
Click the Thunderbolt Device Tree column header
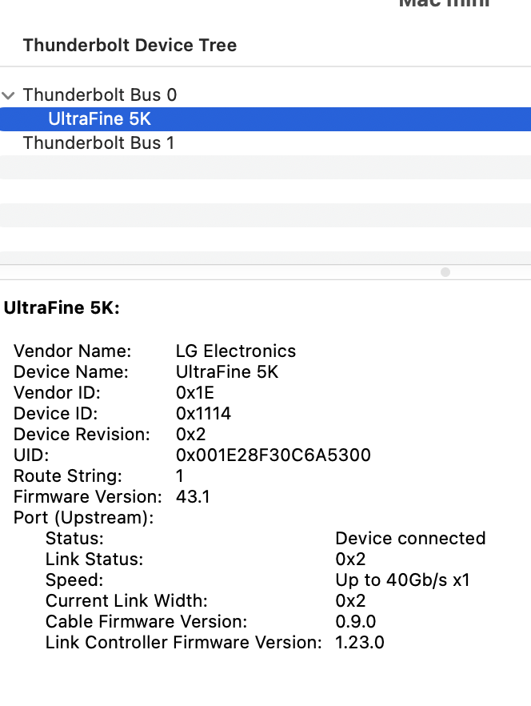[130, 45]
